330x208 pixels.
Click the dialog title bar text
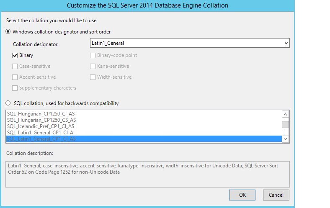[147, 5]
